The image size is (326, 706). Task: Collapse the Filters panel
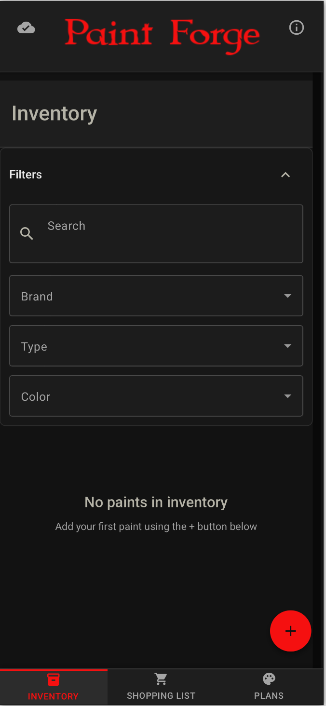[x=285, y=175]
